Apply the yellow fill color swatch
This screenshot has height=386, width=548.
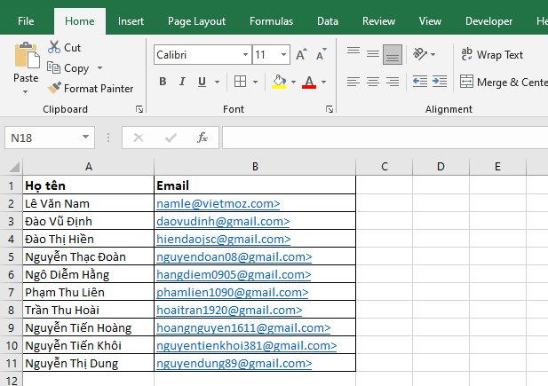(x=279, y=83)
